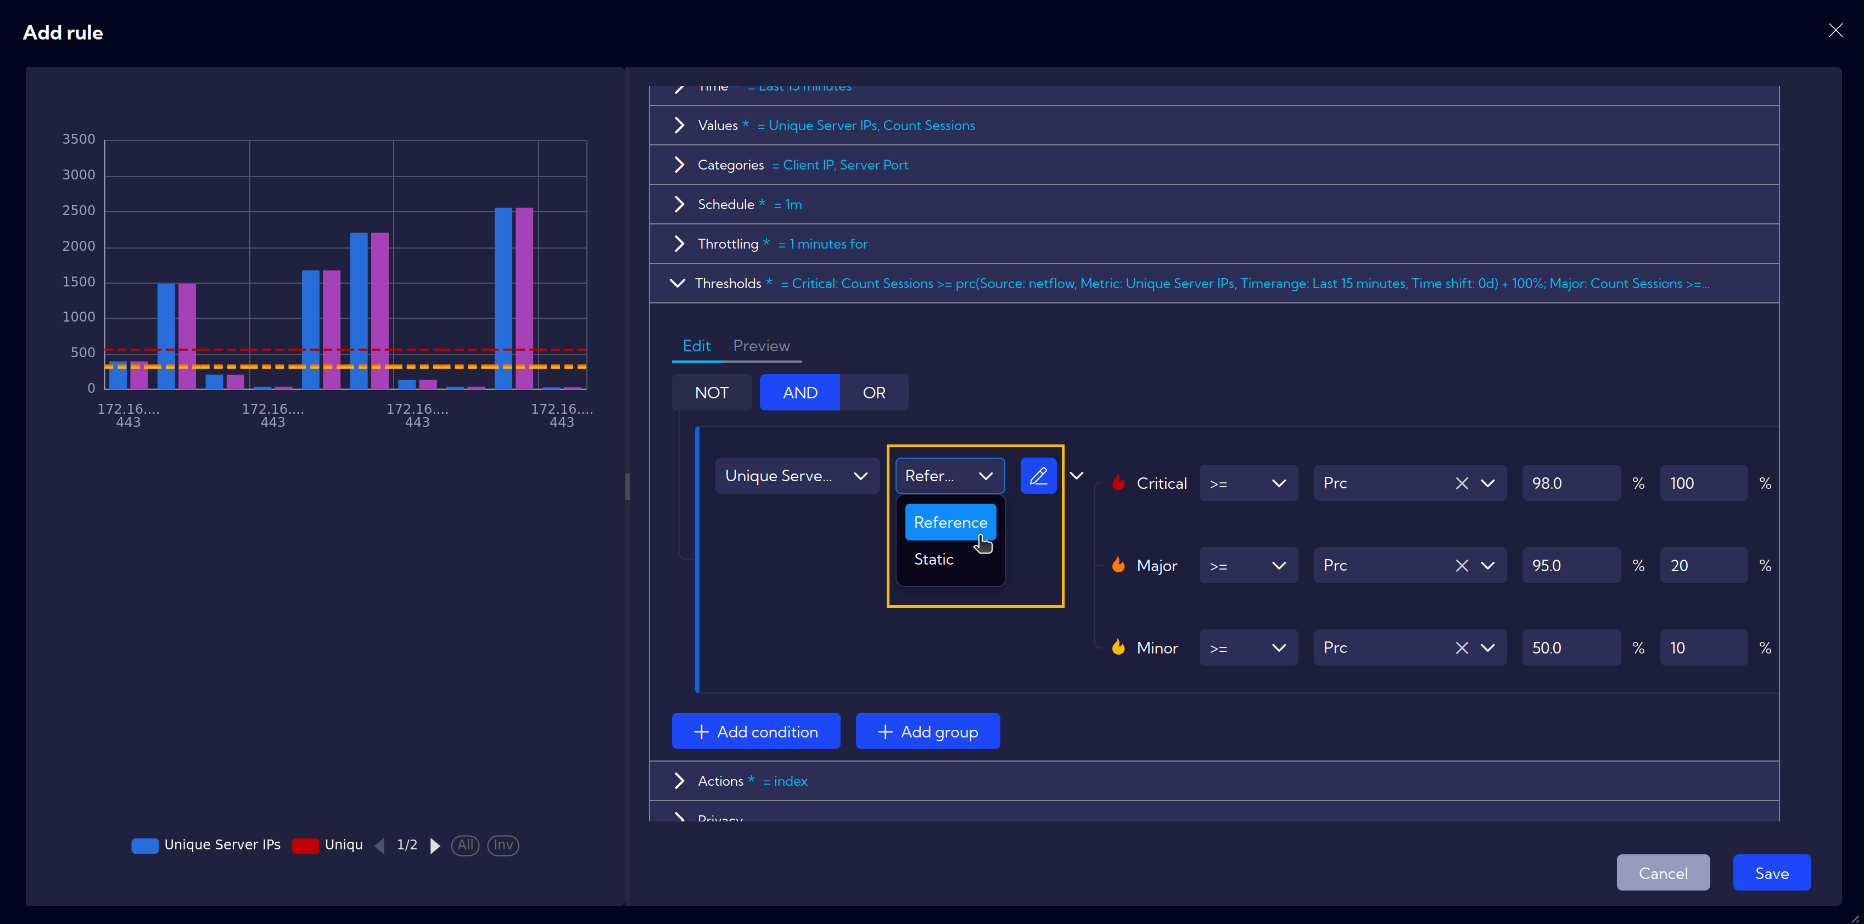Click the Save button
The height and width of the screenshot is (924, 1864).
(1771, 874)
